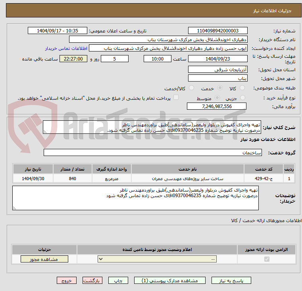This screenshot has width=302, height=291.
Task: Select the جزیی purchase type radio
Action: coord(243,98)
